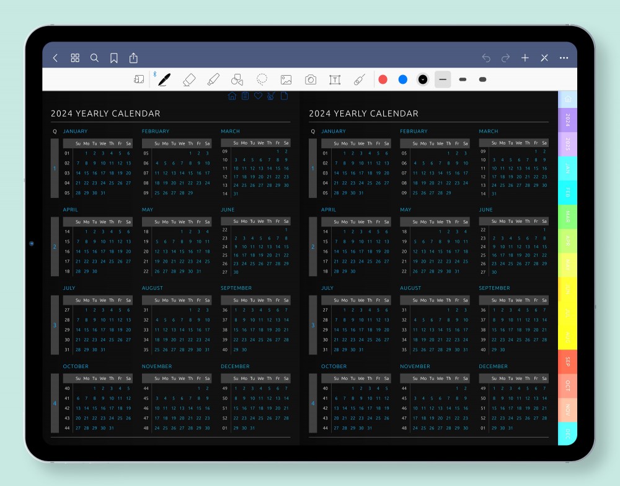This screenshot has height=486, width=620.
Task: Open AUGUST heading on the right page
Action: tap(410, 288)
